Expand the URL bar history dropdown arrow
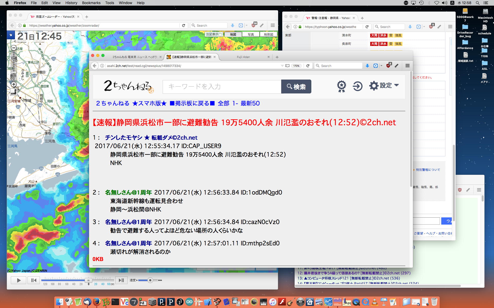The width and height of the screenshot is (494, 308). pyautogui.click(x=282, y=66)
